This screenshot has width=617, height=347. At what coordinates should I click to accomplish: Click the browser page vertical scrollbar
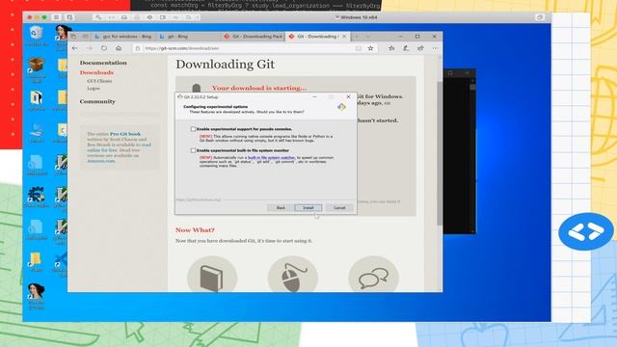tap(440, 153)
